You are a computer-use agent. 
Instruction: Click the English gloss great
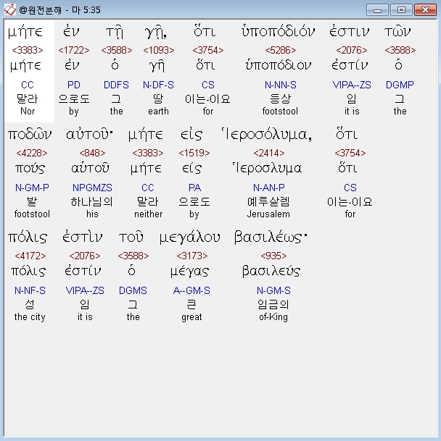[x=191, y=317]
